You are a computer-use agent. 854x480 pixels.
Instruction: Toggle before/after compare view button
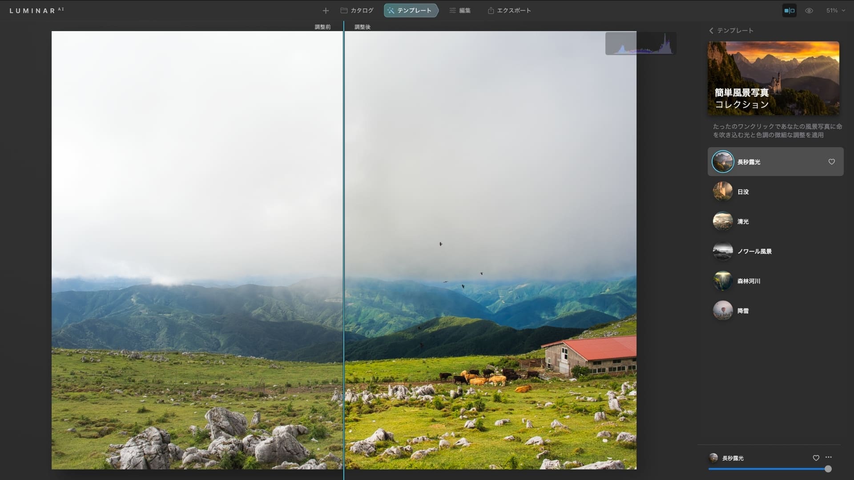click(x=789, y=11)
